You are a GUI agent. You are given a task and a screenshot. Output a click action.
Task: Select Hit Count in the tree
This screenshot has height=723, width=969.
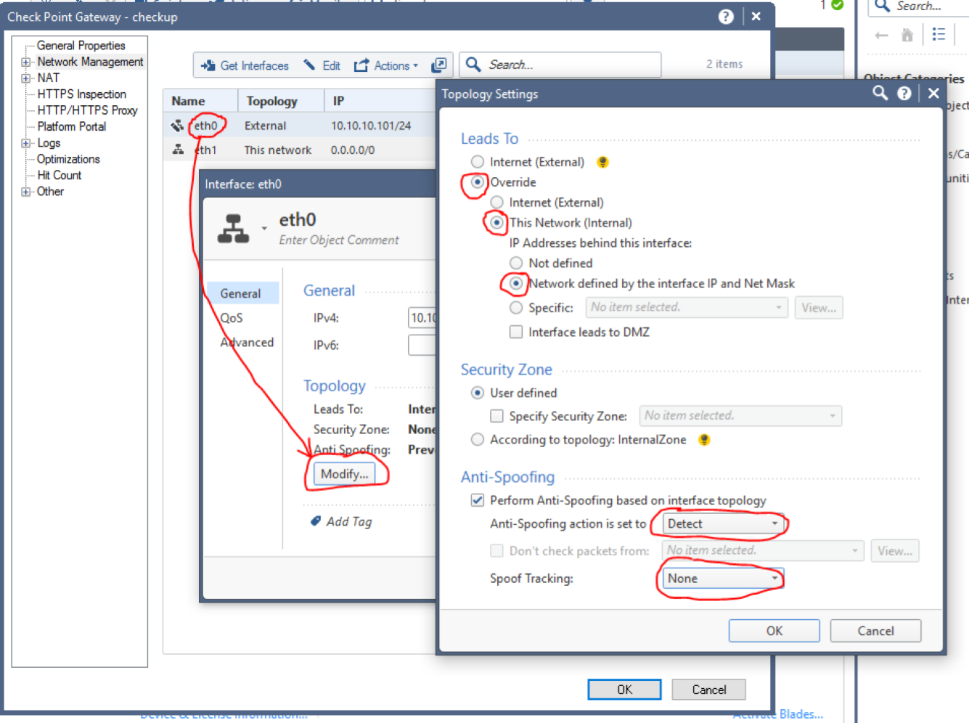(x=60, y=175)
